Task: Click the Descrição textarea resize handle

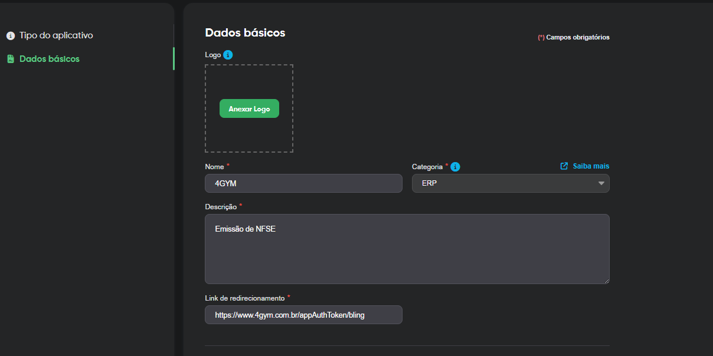Action: point(606,280)
